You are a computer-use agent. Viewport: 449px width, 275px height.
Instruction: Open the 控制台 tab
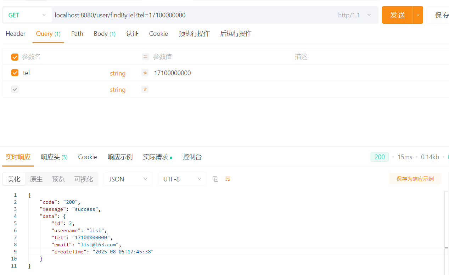(192, 157)
